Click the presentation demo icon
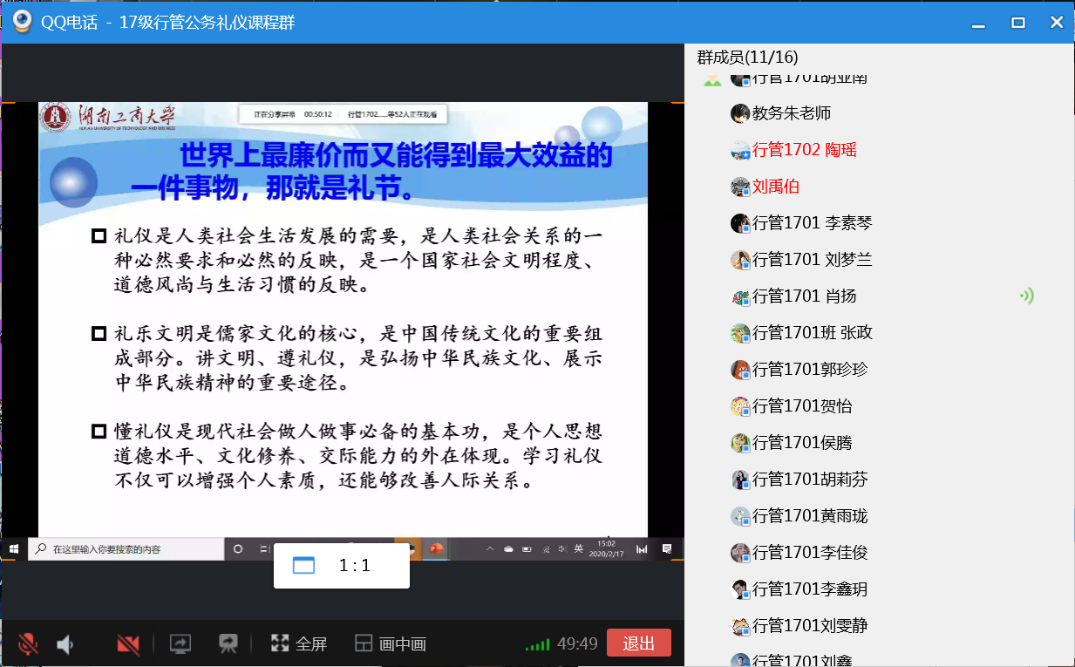This screenshot has height=667, width=1075. click(x=228, y=644)
